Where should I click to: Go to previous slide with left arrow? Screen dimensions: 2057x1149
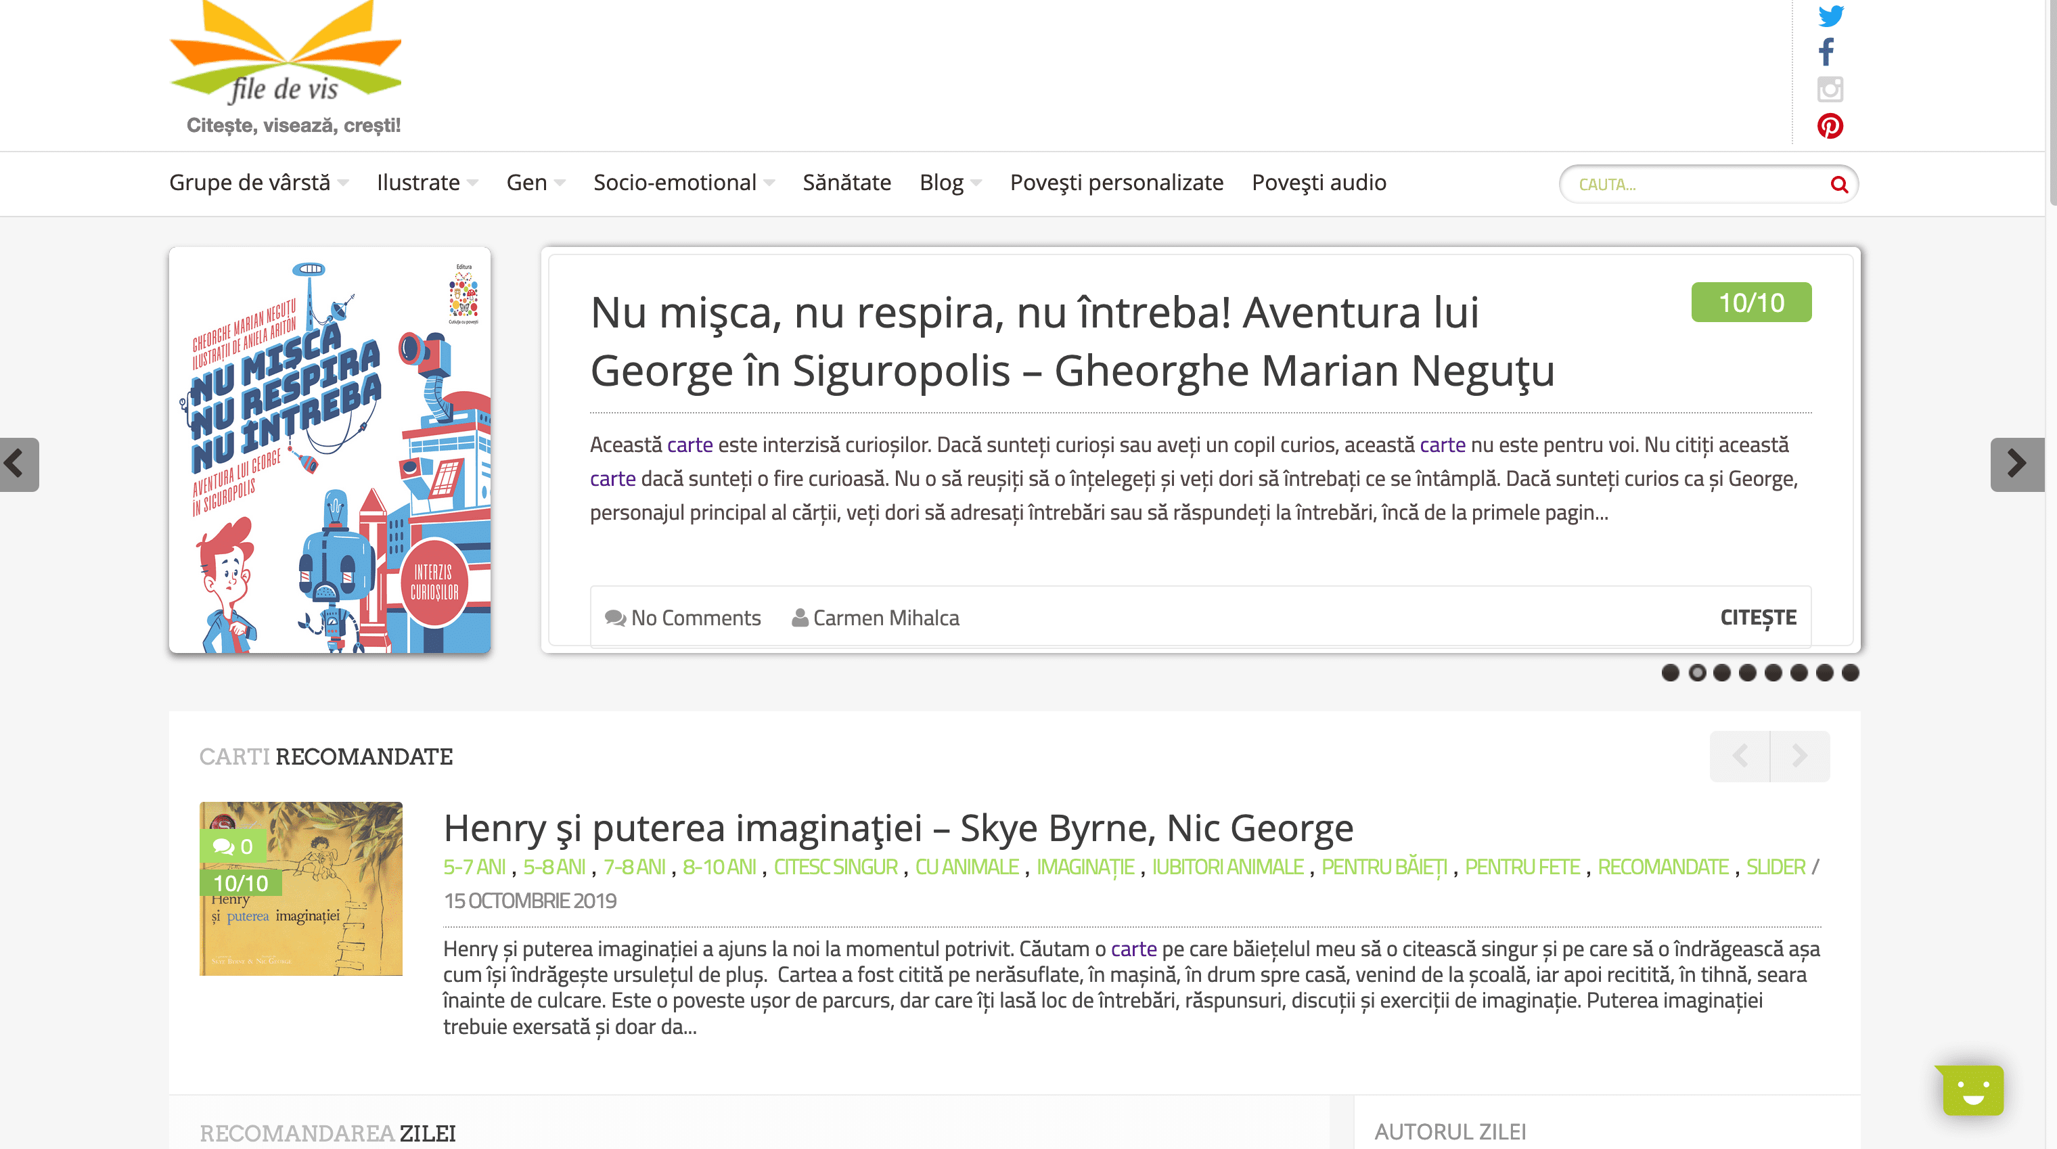[x=18, y=464]
